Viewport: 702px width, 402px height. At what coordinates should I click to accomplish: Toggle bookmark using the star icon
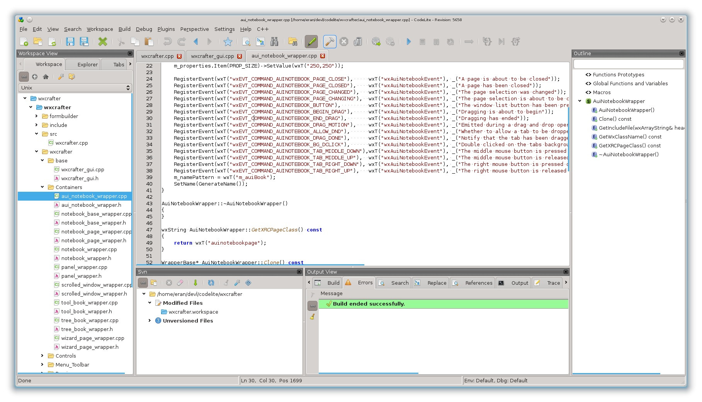tap(228, 42)
